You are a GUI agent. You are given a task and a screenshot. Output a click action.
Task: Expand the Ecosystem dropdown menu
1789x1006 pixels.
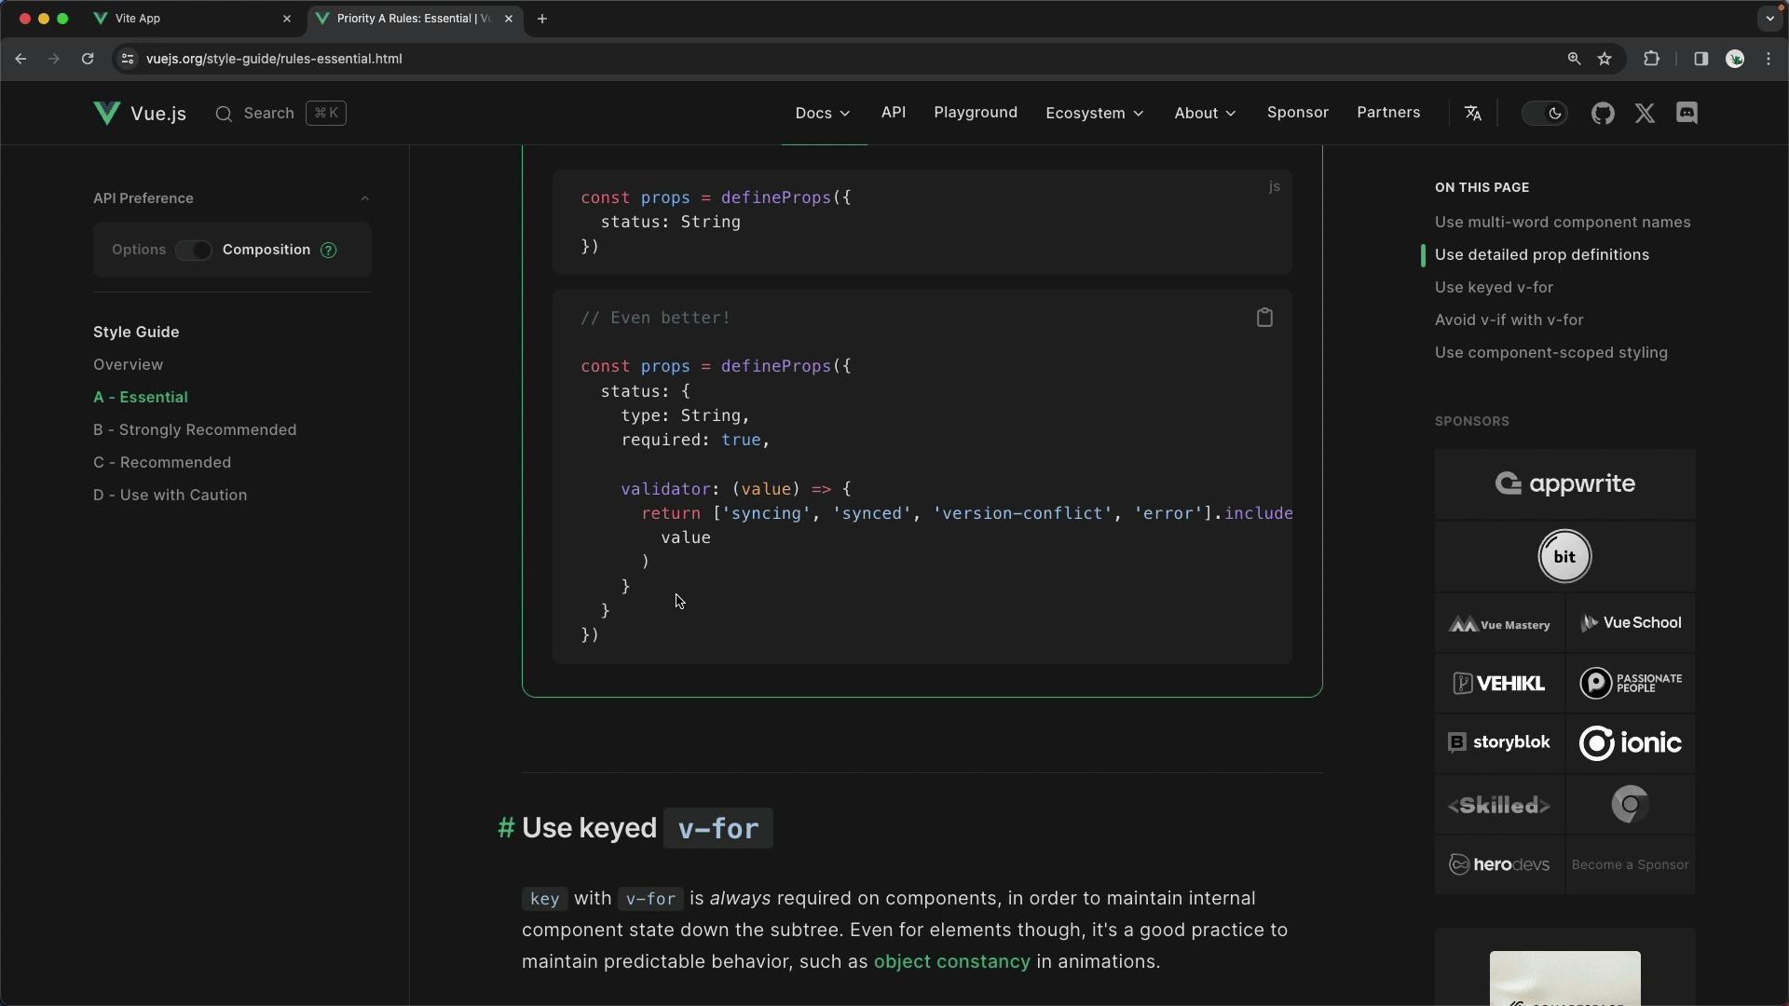pyautogui.click(x=1095, y=114)
